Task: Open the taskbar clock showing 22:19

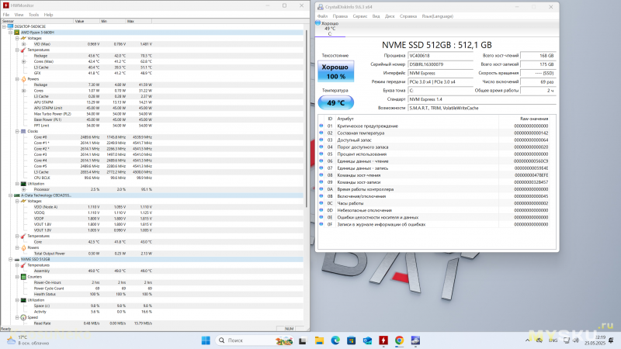Action: click(x=595, y=340)
